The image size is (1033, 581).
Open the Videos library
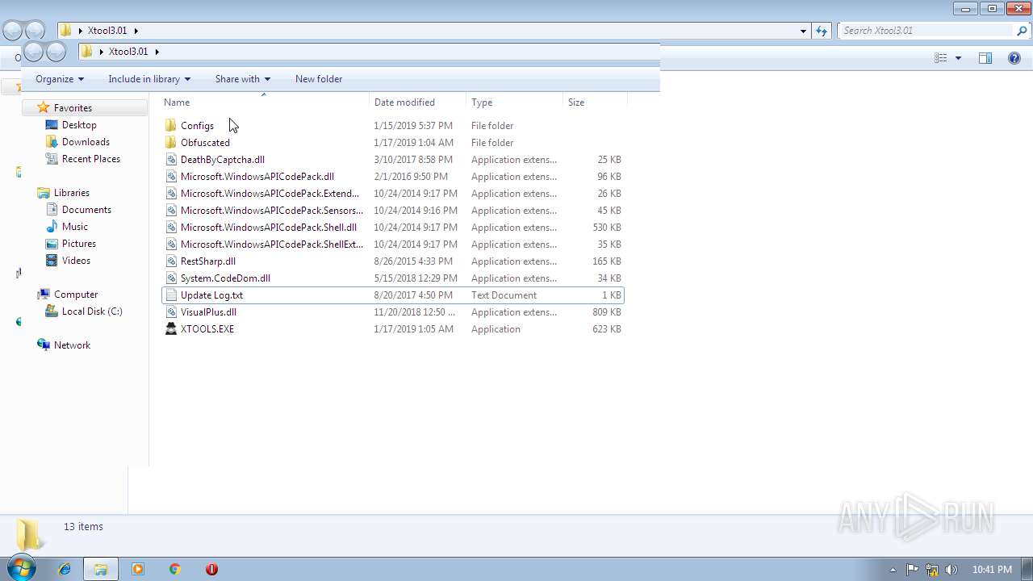click(76, 261)
